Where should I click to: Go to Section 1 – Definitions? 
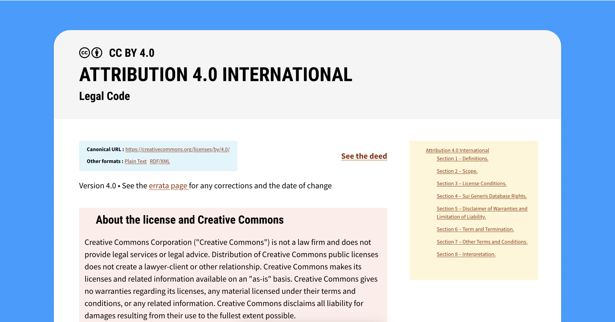click(x=462, y=158)
